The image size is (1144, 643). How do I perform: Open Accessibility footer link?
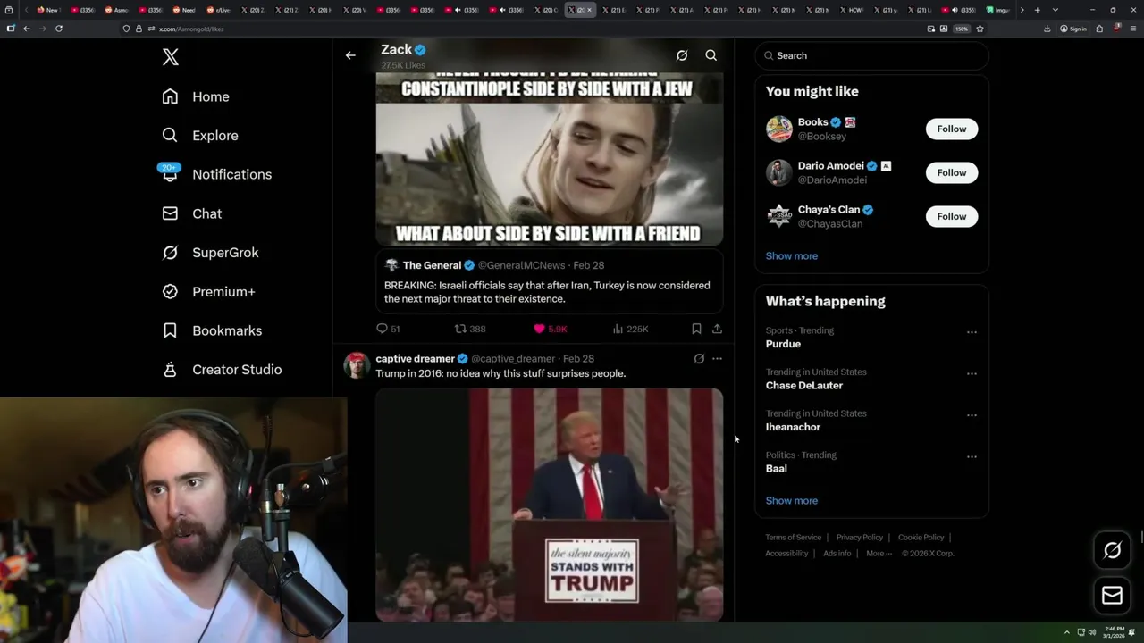(786, 554)
